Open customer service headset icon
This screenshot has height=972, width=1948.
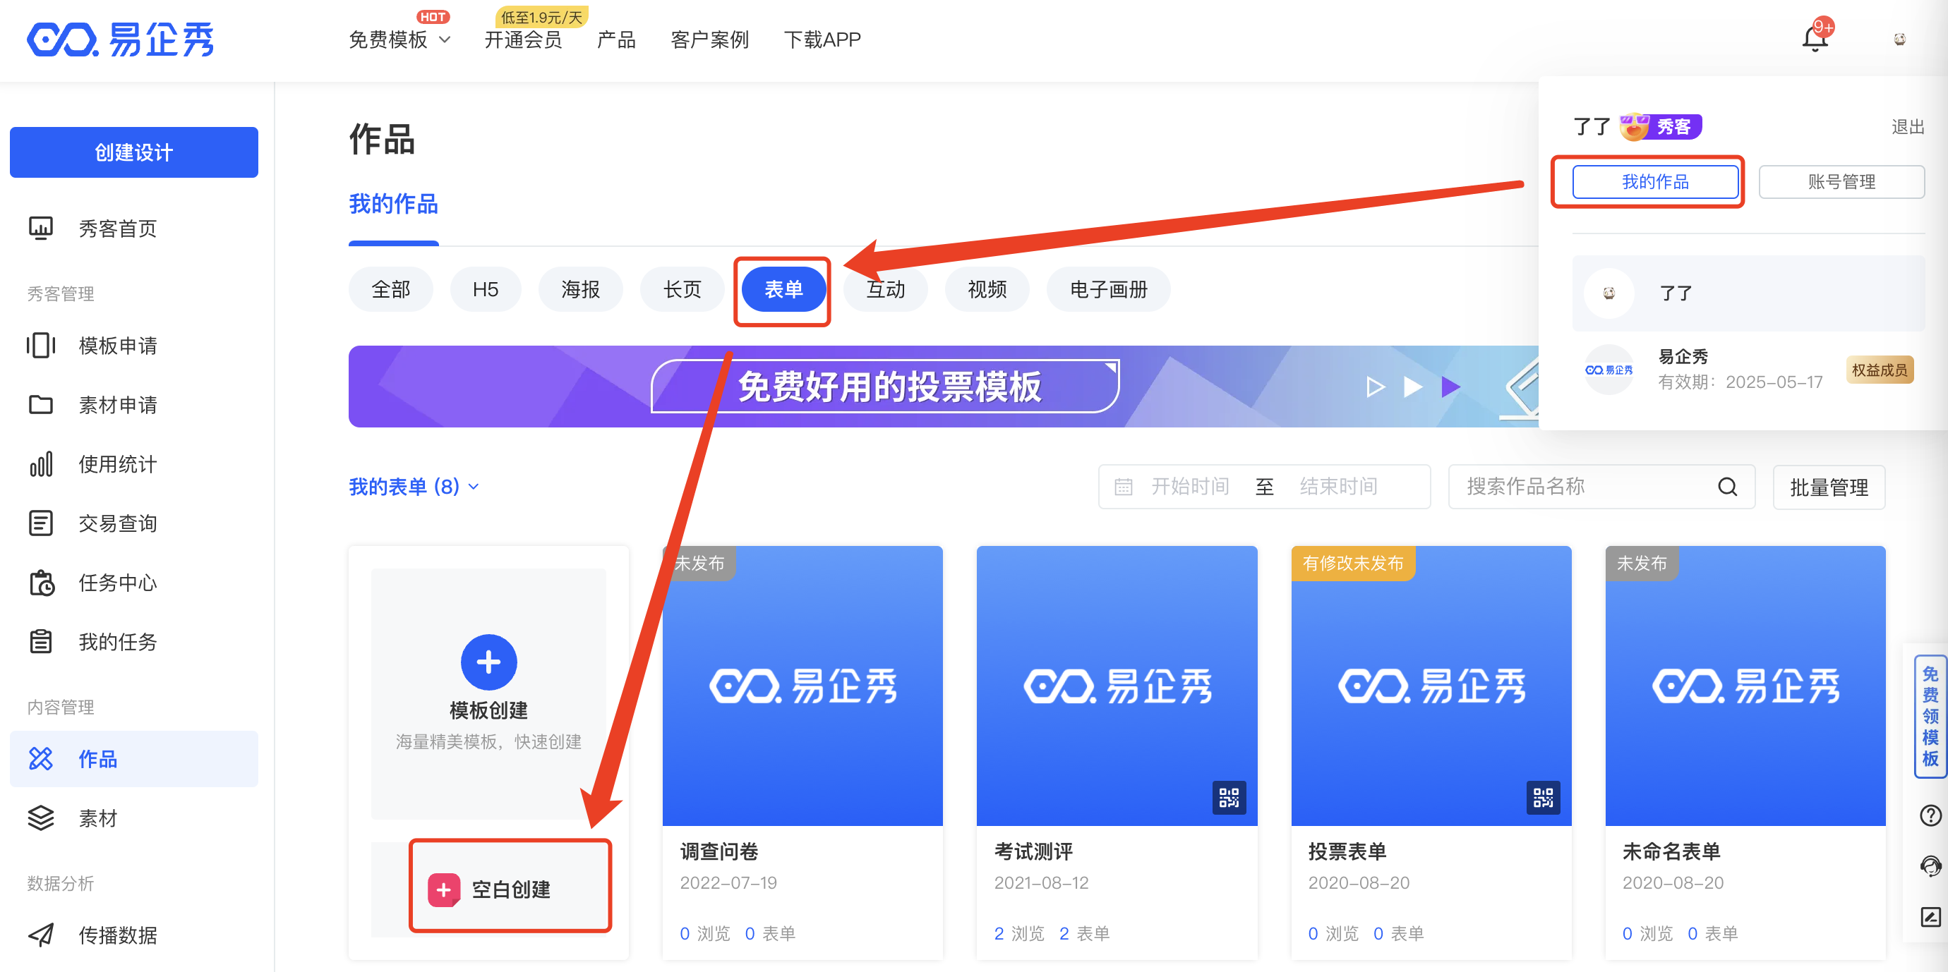click(1930, 866)
